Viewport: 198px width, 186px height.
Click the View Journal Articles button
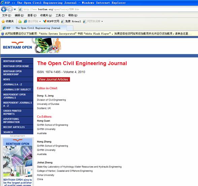(54, 79)
